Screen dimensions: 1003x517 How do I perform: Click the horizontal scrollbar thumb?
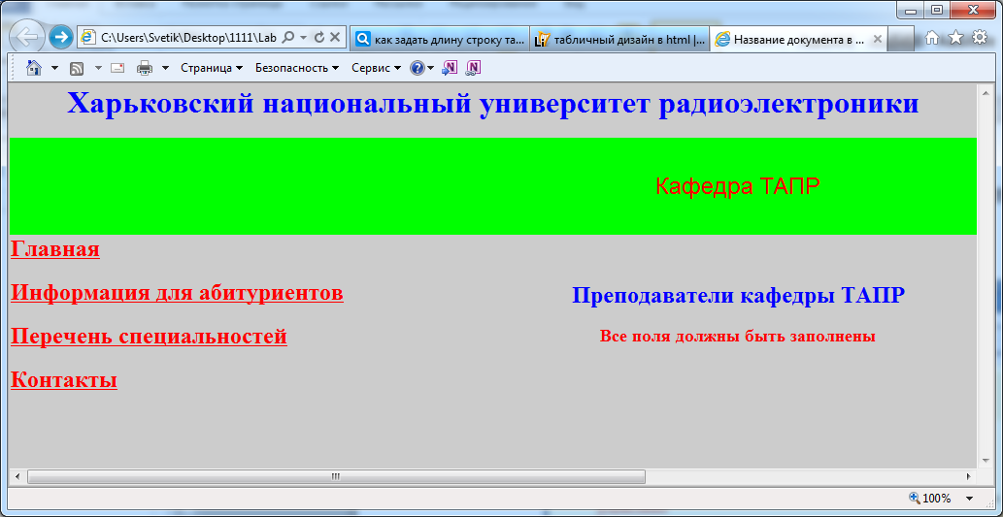tap(337, 476)
